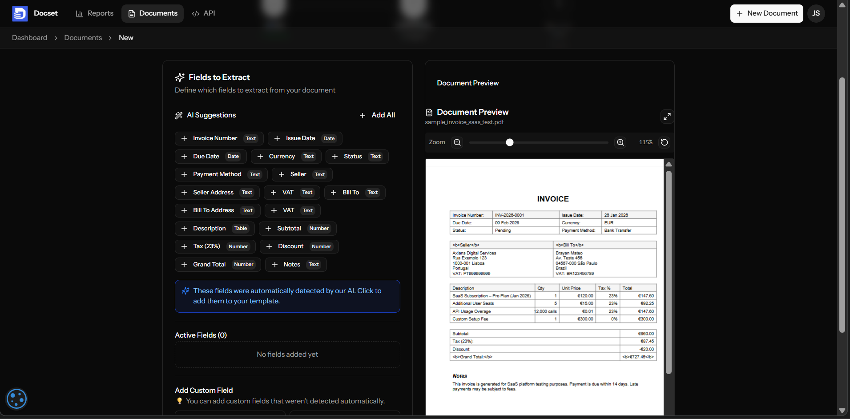This screenshot has width=850, height=419.
Task: Add Currency field via its plus icon
Action: click(260, 156)
